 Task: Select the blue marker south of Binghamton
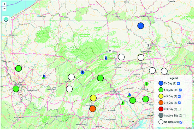141,26
